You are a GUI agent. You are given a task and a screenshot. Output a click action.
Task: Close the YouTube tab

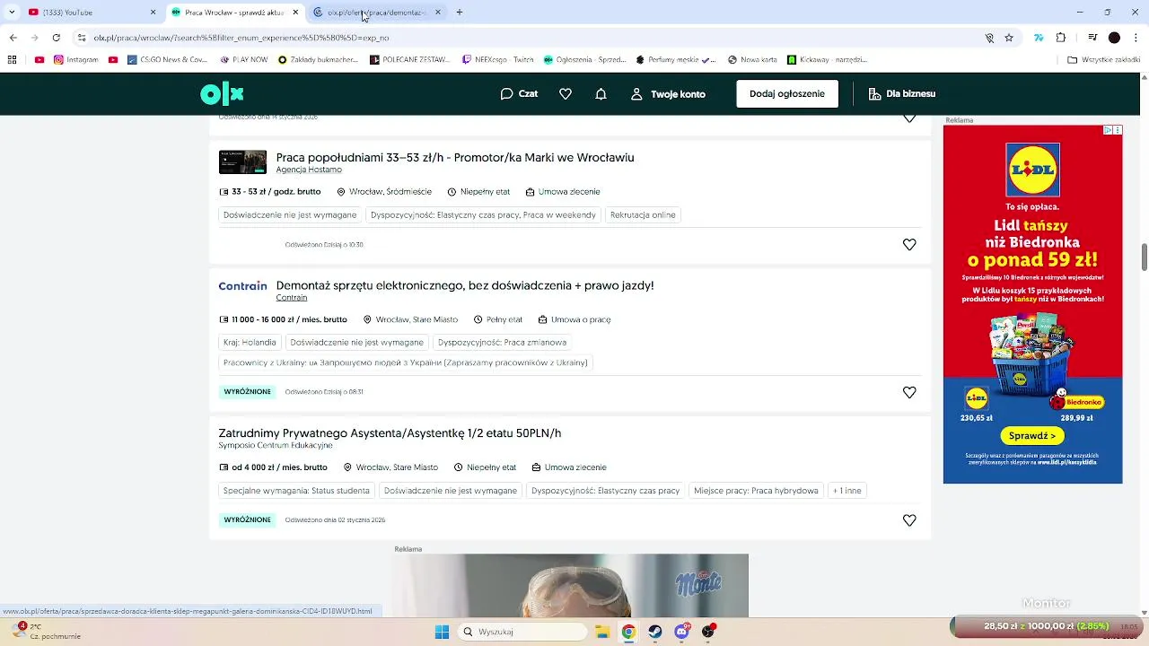tap(153, 13)
